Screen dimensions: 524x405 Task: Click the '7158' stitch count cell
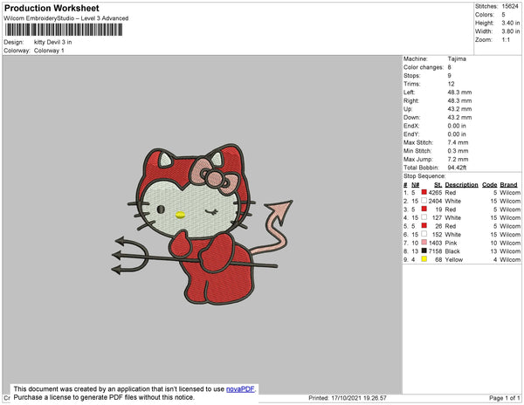tap(435, 251)
